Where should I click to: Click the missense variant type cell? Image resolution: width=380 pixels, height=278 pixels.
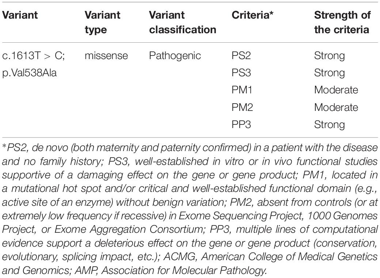pyautogui.click(x=106, y=56)
